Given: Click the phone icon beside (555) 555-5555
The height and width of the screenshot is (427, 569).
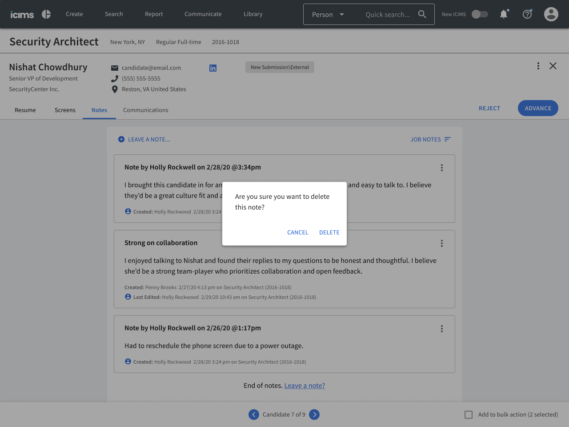Looking at the screenshot, I should click(x=115, y=79).
